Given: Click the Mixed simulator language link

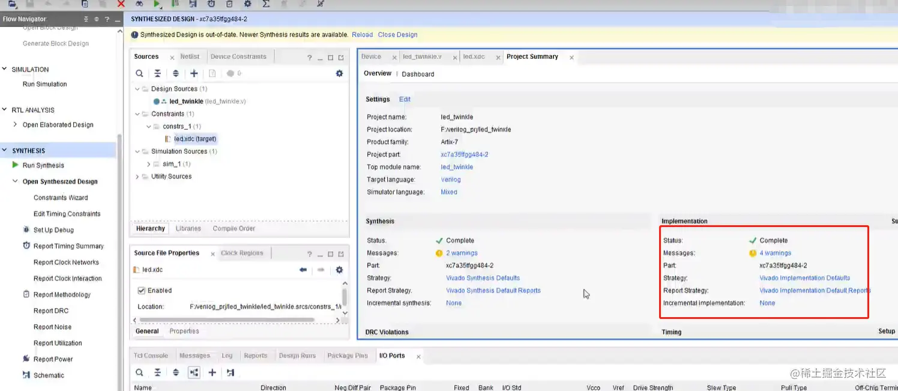Looking at the screenshot, I should 449,192.
